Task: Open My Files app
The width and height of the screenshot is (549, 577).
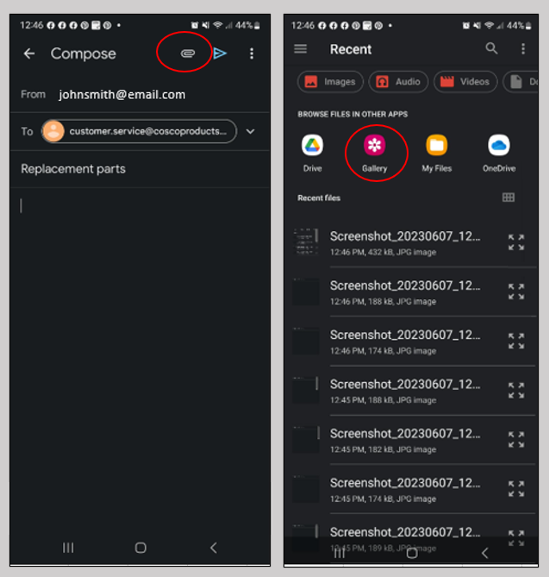Action: pos(436,154)
